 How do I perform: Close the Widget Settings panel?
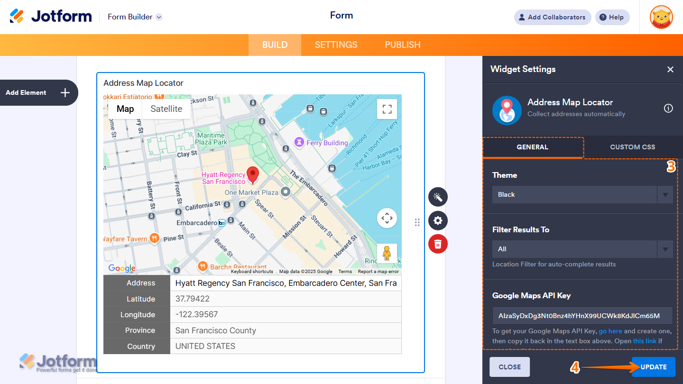point(670,69)
